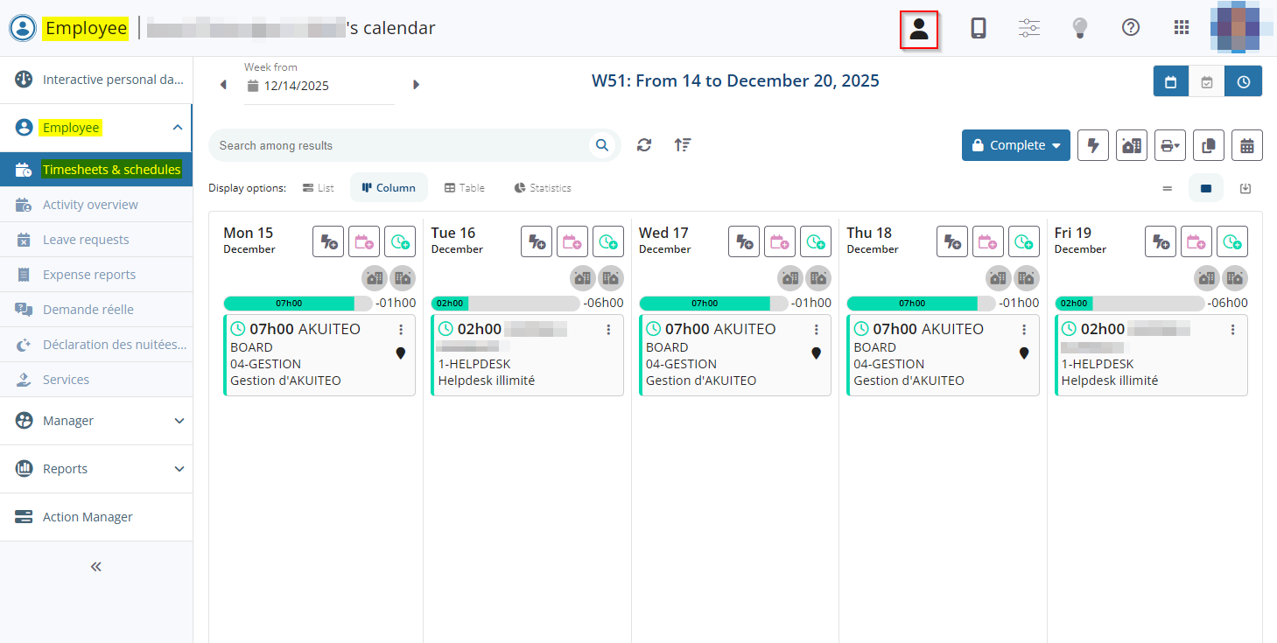Click the lightning bolt quick entry button
Viewport: 1277px width, 643px height.
(1093, 146)
